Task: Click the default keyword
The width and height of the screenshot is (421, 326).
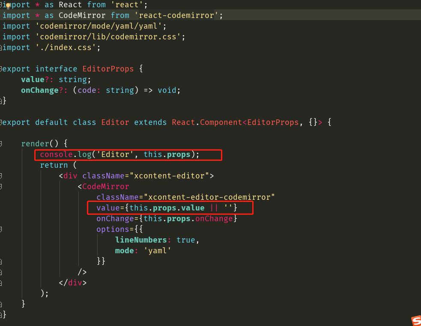Action: 51,122
